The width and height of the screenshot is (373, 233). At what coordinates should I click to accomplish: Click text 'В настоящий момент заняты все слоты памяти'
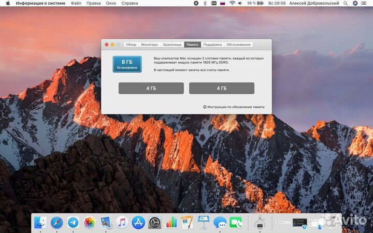point(192,70)
